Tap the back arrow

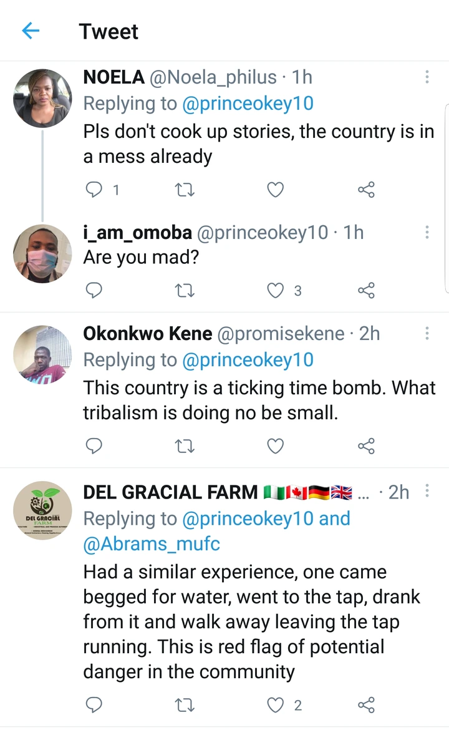pyautogui.click(x=31, y=31)
